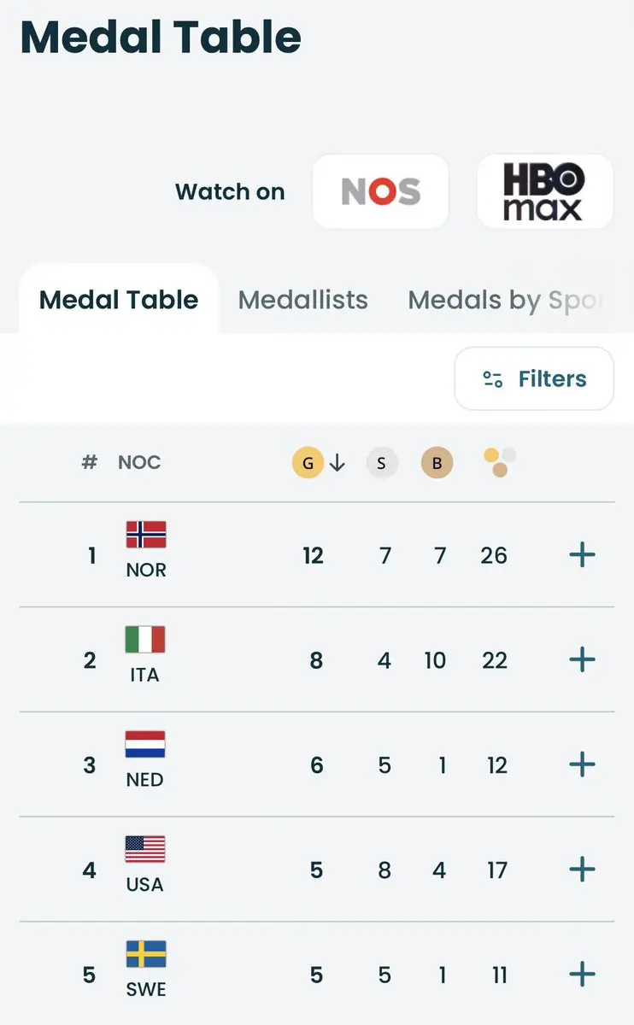This screenshot has height=1025, width=634.
Task: Expand Sweden's medal breakdown
Action: point(582,974)
